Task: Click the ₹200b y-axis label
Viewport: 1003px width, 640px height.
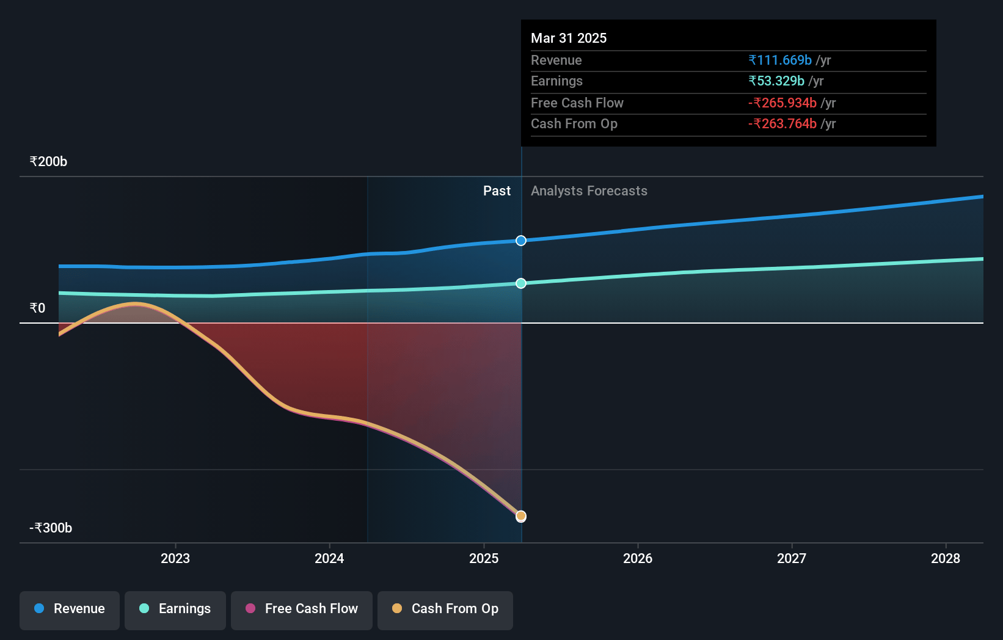Action: click(48, 162)
